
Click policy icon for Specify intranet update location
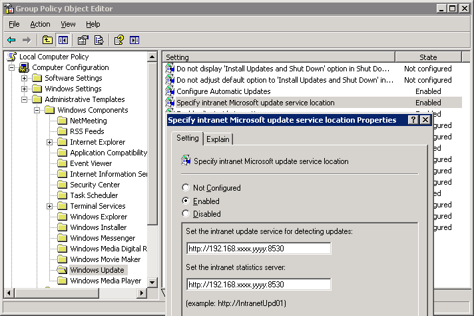tap(170, 103)
